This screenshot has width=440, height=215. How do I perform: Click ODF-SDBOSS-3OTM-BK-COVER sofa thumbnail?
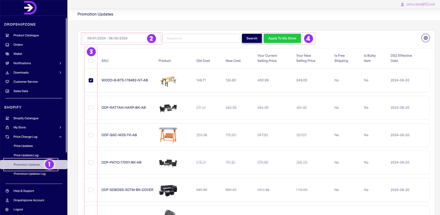point(168,190)
